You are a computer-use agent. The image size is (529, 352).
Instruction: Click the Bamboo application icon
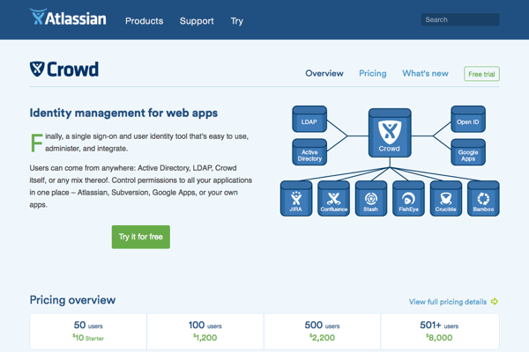coord(483,199)
